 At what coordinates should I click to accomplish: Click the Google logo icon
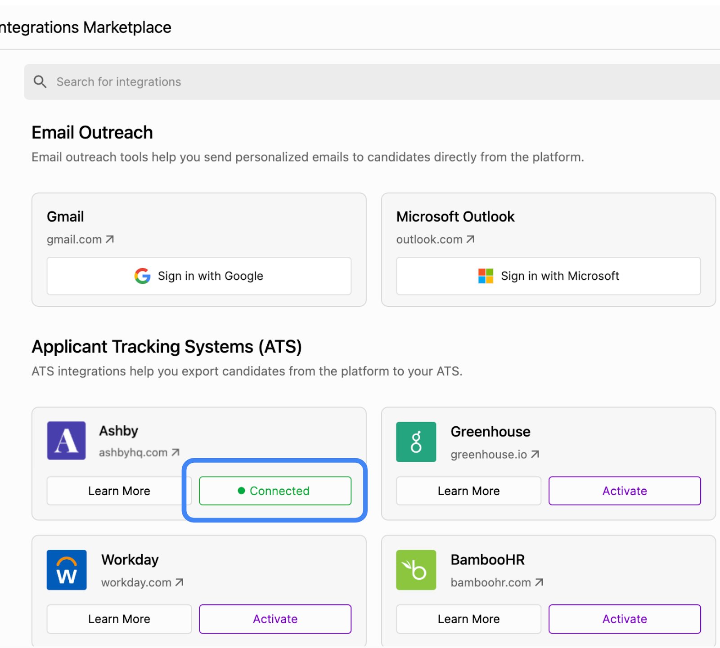click(143, 276)
